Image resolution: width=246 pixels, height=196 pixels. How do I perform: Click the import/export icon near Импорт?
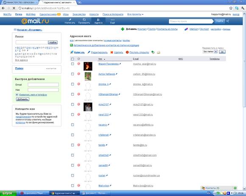[186, 29]
